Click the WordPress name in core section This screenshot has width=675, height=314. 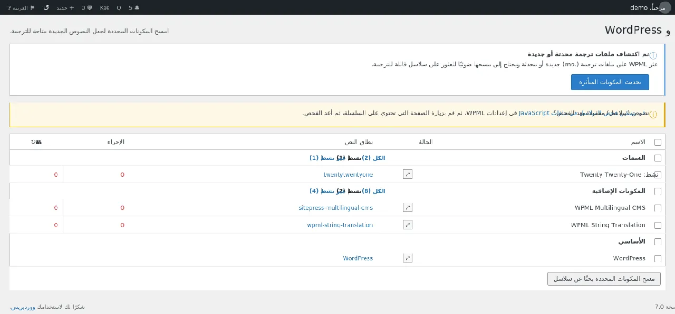[x=629, y=258]
